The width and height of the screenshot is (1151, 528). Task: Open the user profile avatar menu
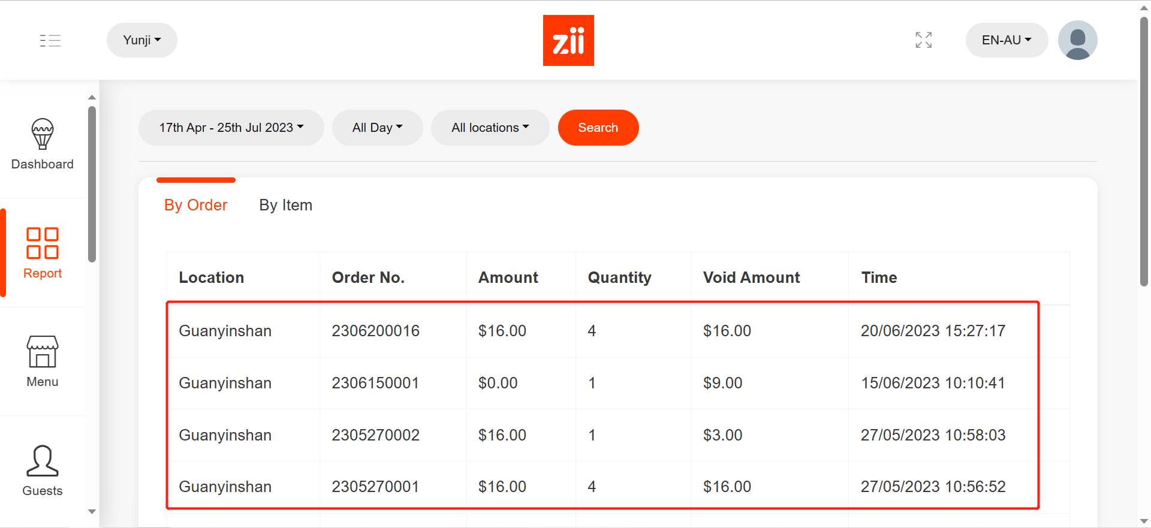point(1077,40)
